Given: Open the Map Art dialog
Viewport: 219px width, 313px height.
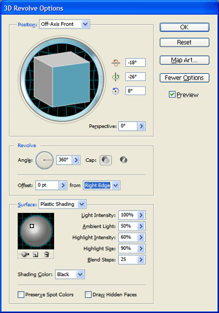Looking at the screenshot, I should [x=185, y=60].
